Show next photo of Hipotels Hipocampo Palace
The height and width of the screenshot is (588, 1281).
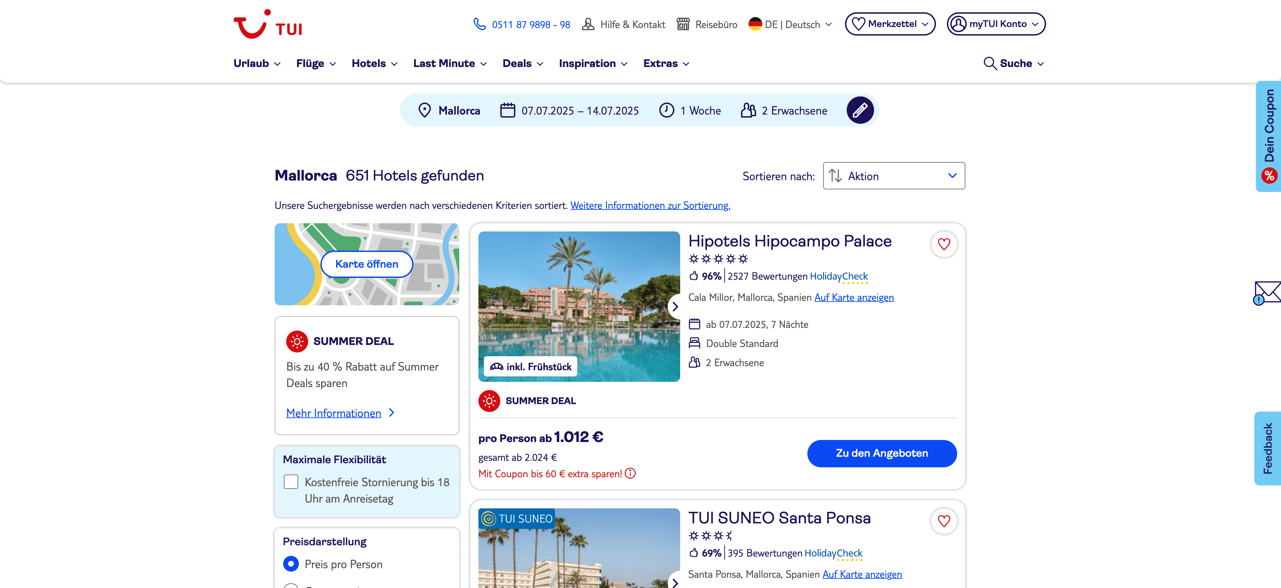click(675, 307)
